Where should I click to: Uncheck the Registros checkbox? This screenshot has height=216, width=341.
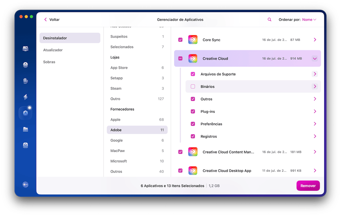point(193,136)
